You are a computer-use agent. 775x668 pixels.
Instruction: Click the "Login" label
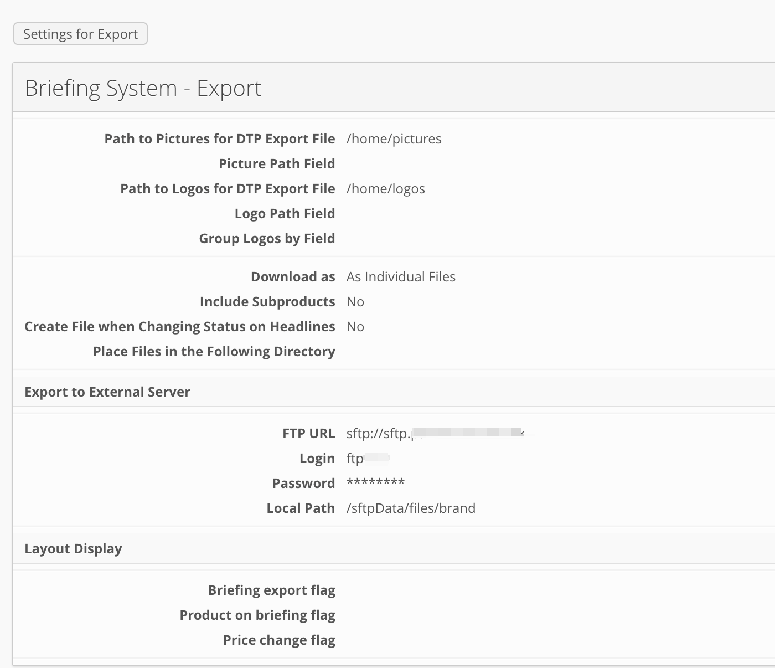point(317,459)
